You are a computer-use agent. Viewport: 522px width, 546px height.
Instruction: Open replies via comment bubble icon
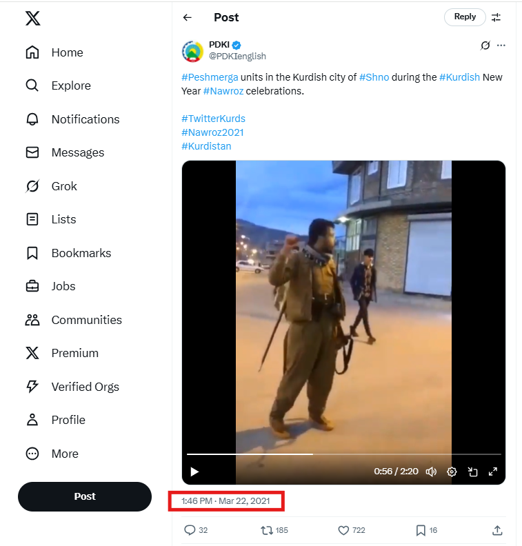pyautogui.click(x=190, y=530)
